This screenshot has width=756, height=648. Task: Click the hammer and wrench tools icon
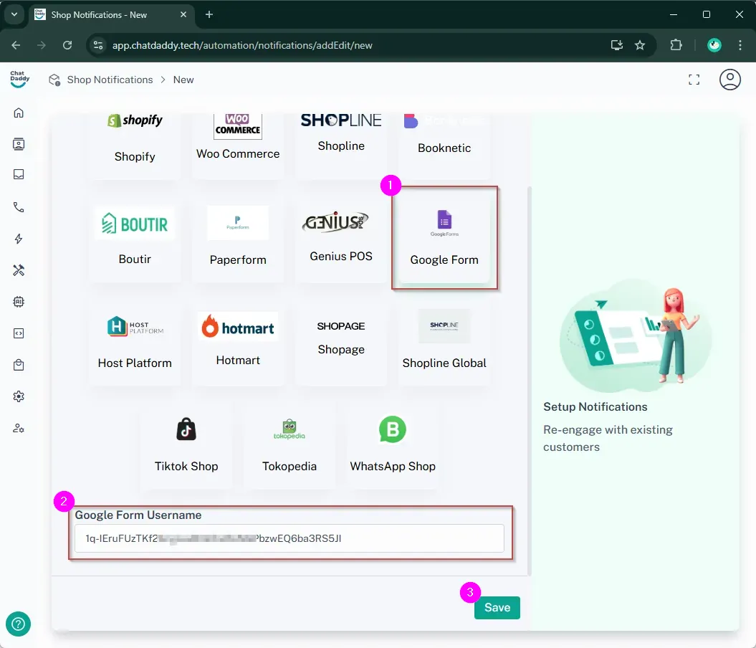(x=19, y=270)
